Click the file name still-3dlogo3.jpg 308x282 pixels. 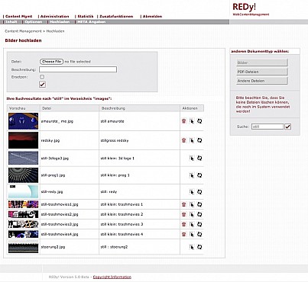click(55, 159)
